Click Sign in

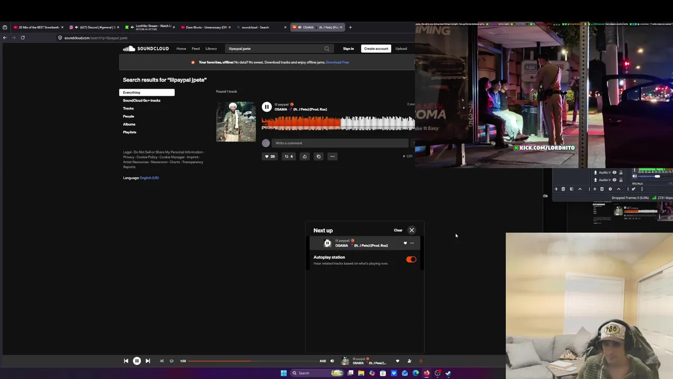click(348, 48)
